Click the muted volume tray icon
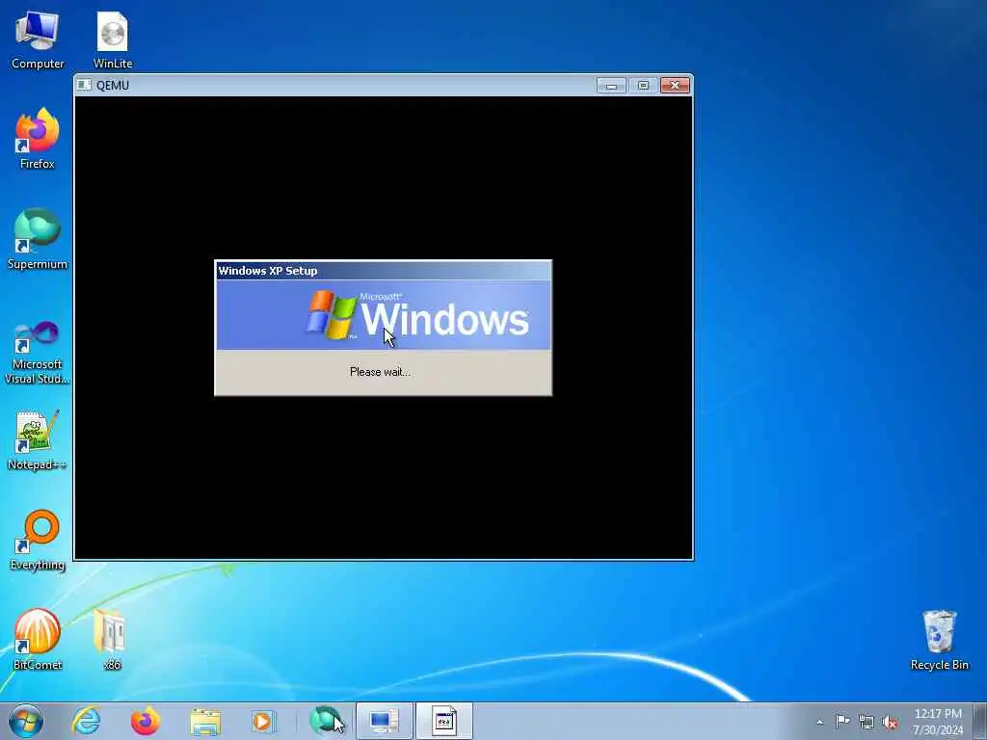The height and width of the screenshot is (740, 987). [890, 722]
